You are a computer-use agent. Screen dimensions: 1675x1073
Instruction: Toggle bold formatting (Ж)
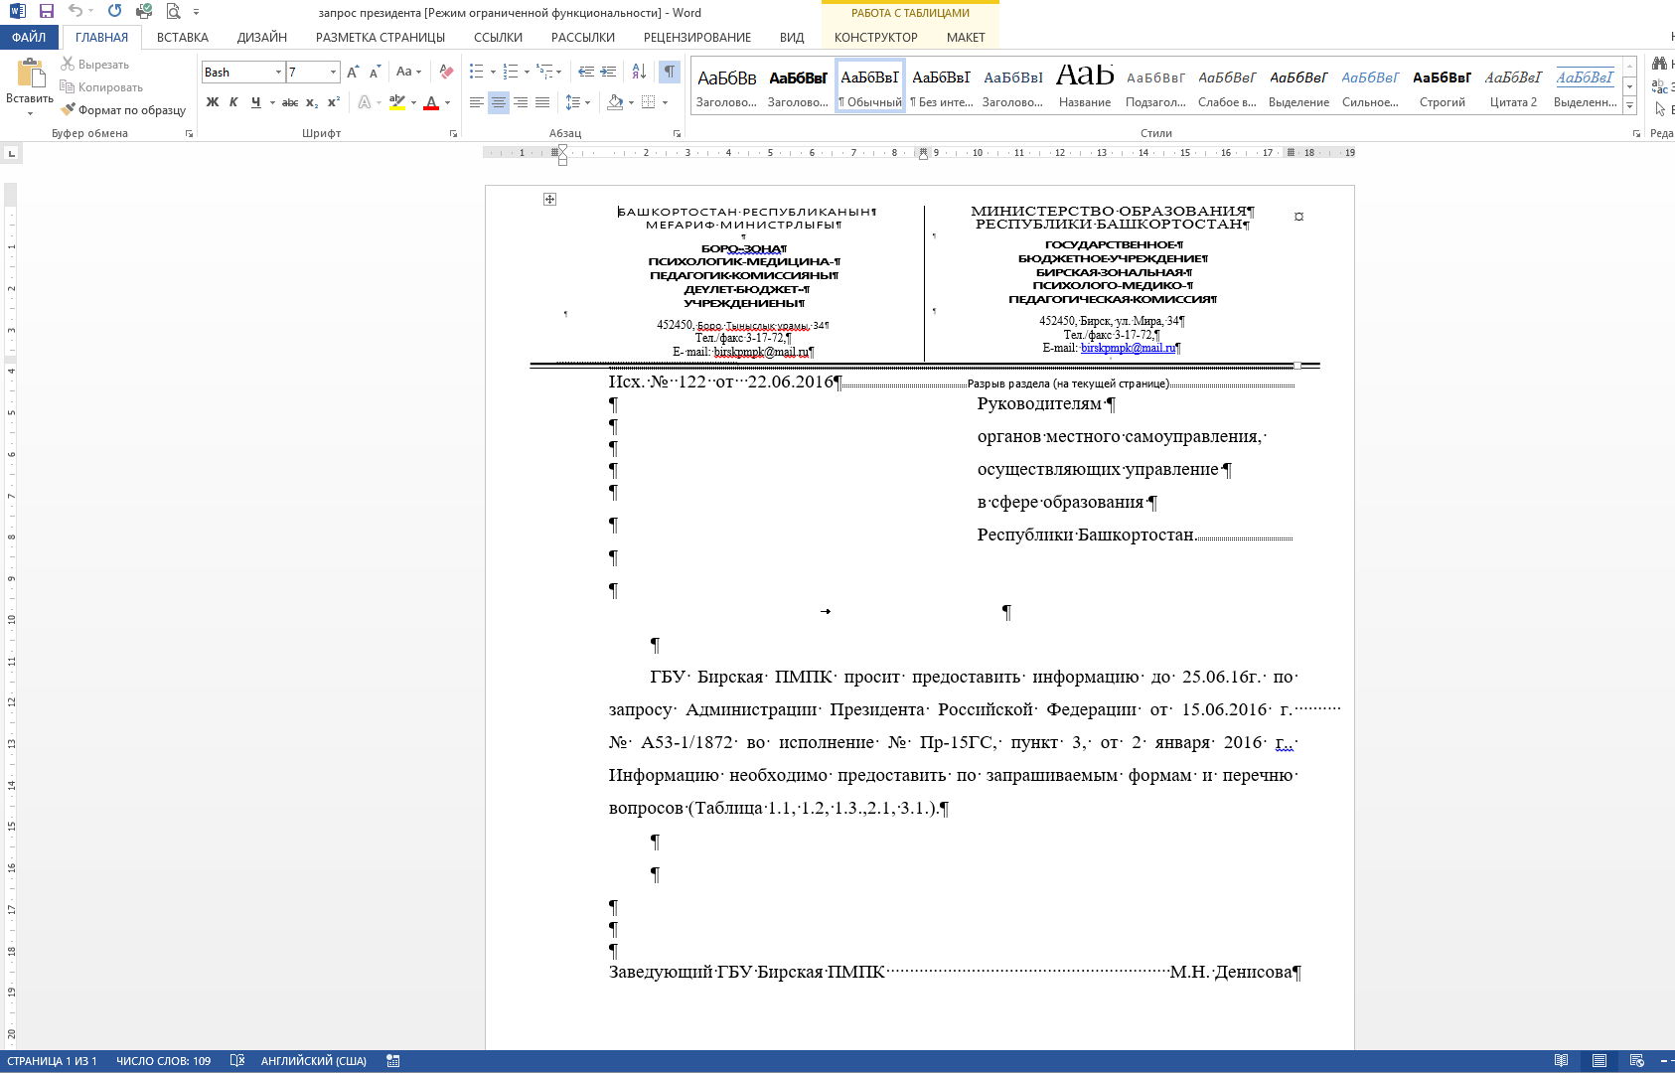pos(213,102)
